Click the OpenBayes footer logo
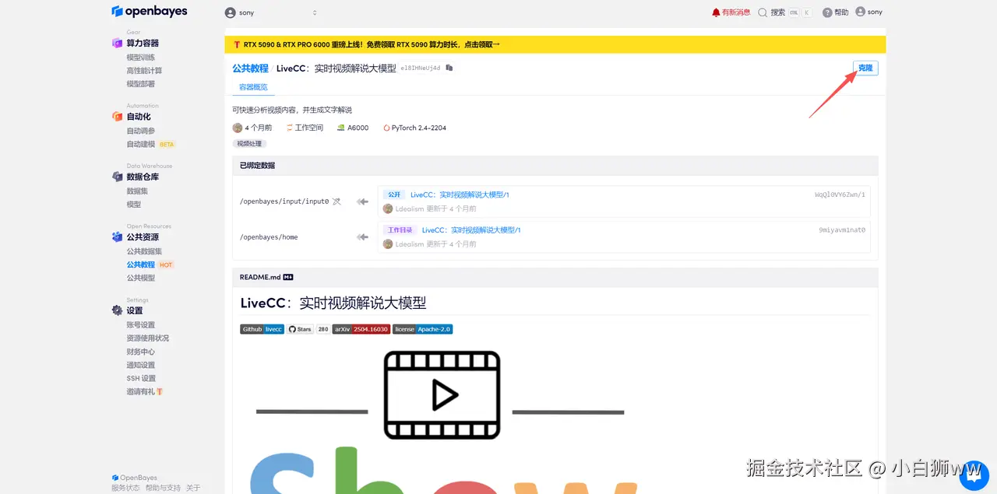 point(134,478)
